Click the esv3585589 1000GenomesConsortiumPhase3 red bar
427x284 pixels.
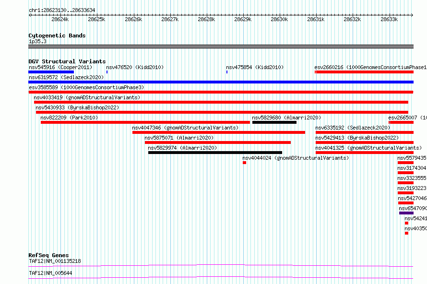pos(221,92)
